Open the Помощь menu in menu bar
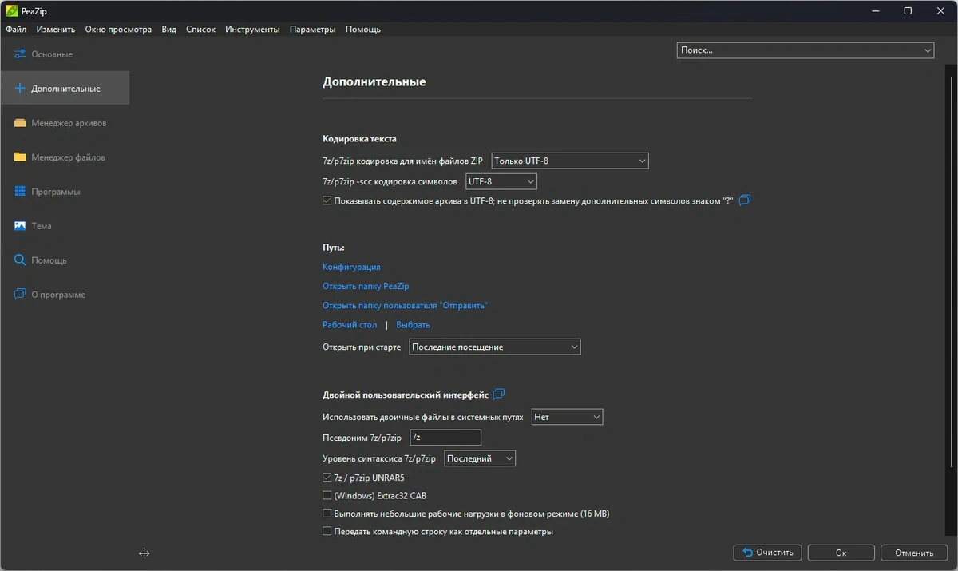The image size is (958, 571). click(363, 30)
